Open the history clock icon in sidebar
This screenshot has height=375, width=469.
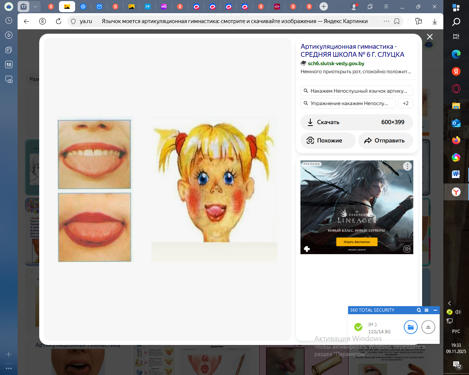click(9, 21)
